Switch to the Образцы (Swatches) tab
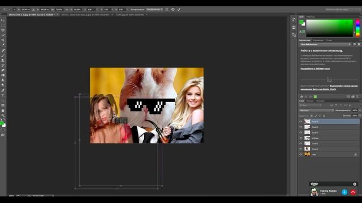Image resolution: width=362 pixels, height=203 pixels. (x=311, y=17)
